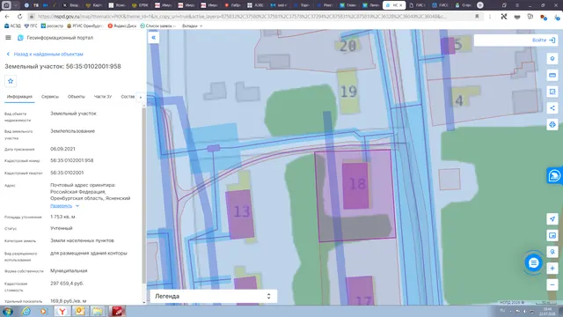
Task: Switch to the Информация tab
Action: point(19,97)
